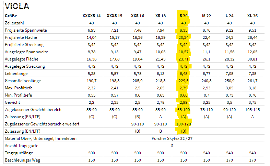Click Max. Profiltiefe value 2,32
The image size is (270, 166).
point(92,88)
